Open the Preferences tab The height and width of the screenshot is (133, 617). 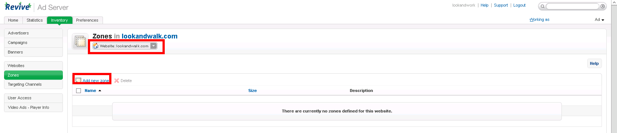point(87,20)
